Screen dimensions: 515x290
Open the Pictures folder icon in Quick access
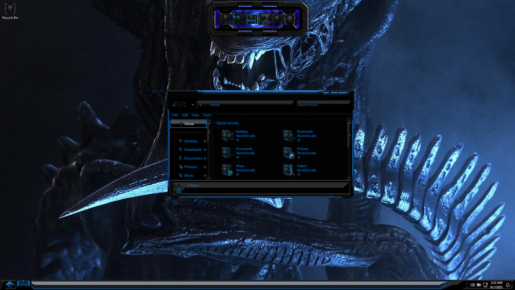pos(289,152)
